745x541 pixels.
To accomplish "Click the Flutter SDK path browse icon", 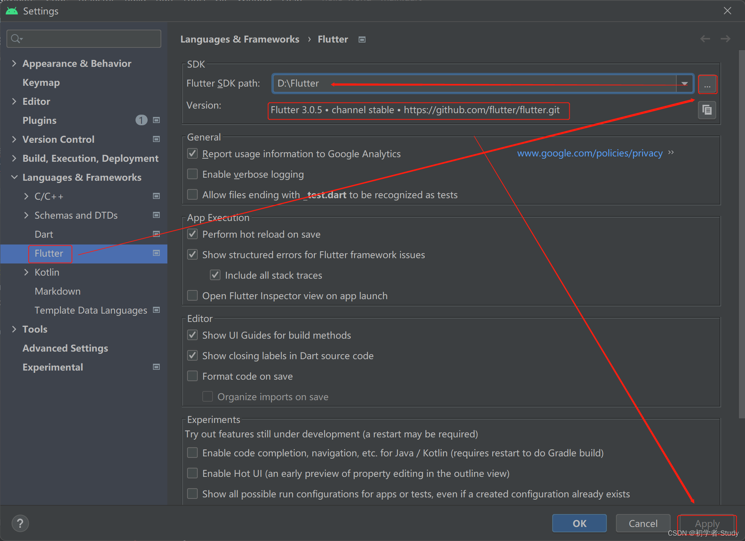I will [707, 84].
